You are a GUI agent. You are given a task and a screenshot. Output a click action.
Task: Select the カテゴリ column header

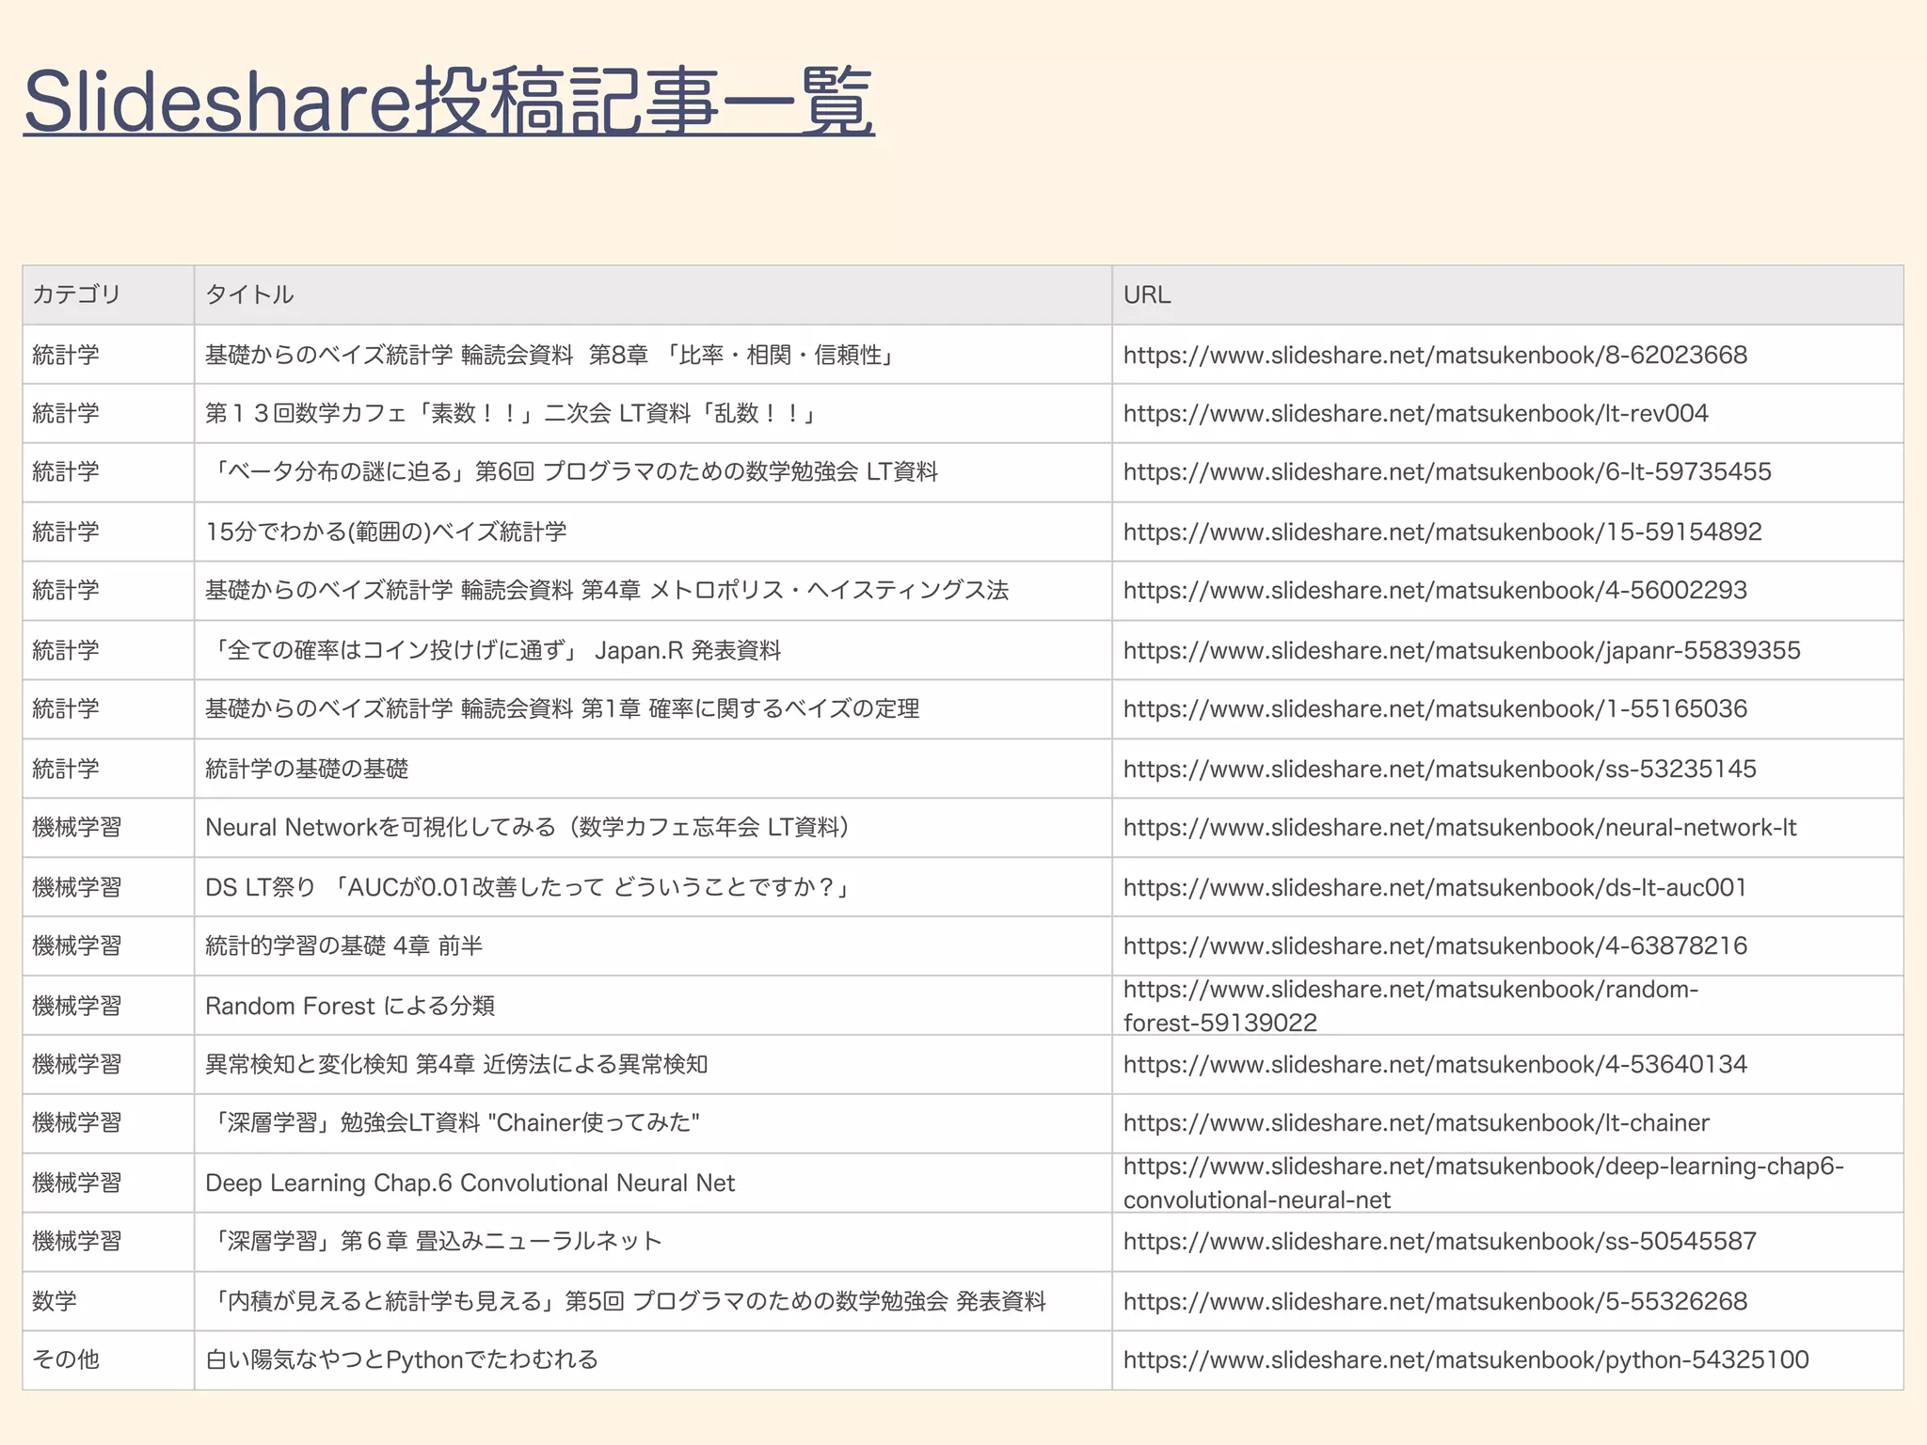coord(76,294)
